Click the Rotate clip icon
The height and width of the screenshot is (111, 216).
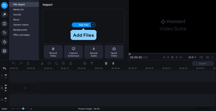coord(49,63)
